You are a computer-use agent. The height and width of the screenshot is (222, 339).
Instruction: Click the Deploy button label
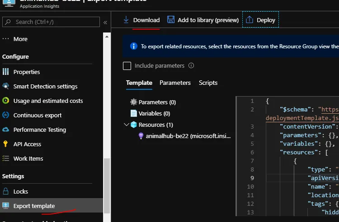[x=266, y=20]
